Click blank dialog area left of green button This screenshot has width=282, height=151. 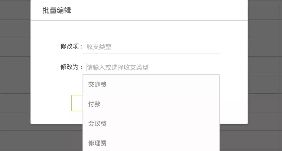point(51,103)
